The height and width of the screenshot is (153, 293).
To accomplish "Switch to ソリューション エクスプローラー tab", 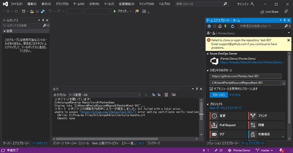I will pos(222,143).
